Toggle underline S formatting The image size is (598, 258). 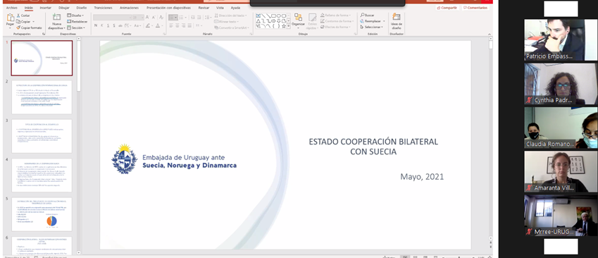(x=108, y=25)
